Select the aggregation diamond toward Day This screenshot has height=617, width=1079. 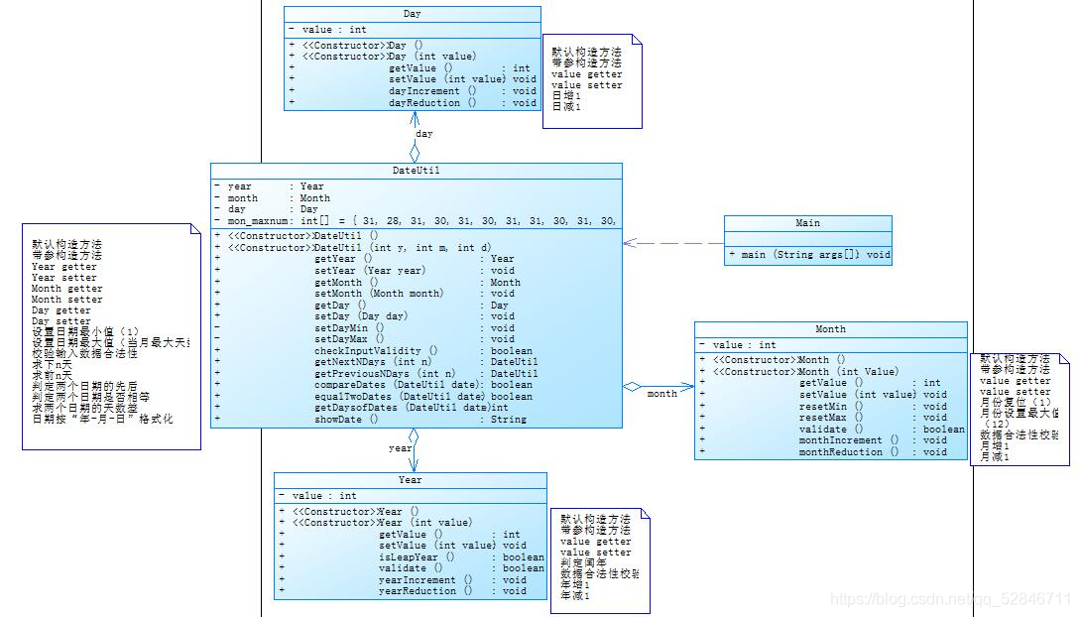click(x=415, y=153)
